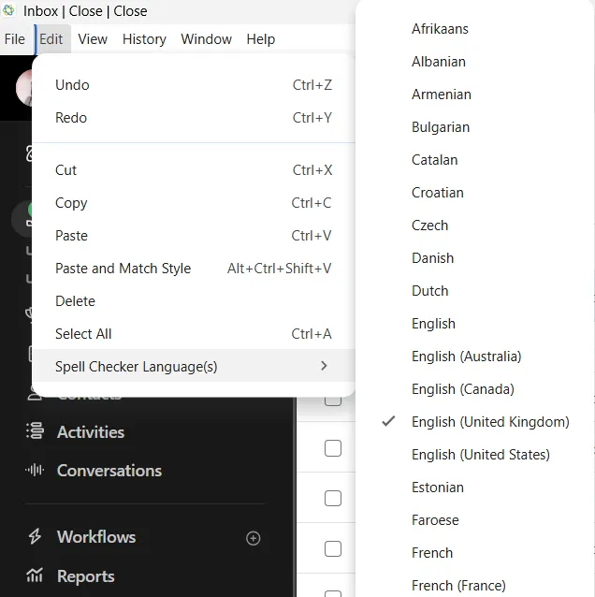Add new workflow with plus icon

coord(254,538)
